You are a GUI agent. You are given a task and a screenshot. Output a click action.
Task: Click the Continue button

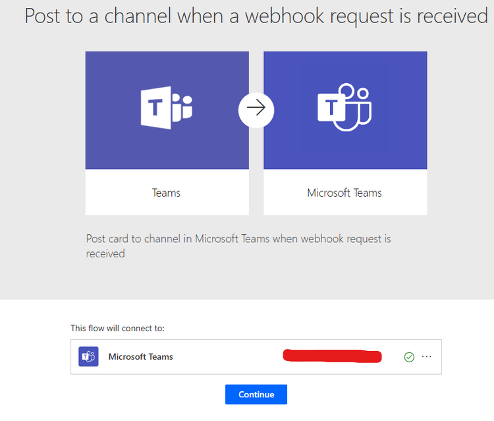click(256, 394)
